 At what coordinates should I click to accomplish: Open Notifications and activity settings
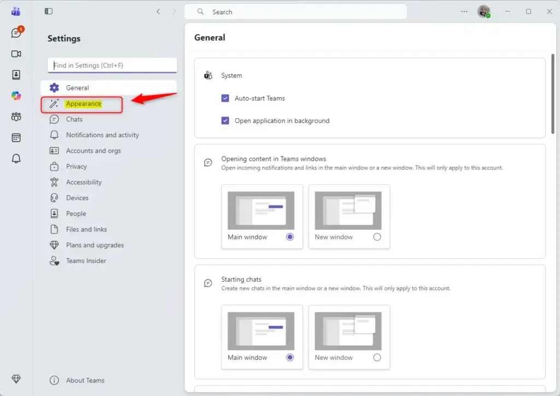point(109,135)
